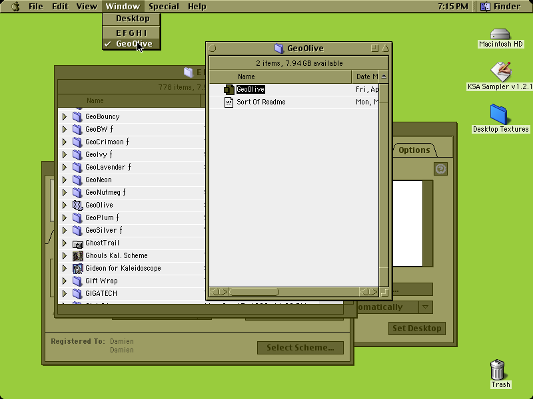Click the open GeoOlive folder icon in list
Viewport: 533px width, 399px height.
pyautogui.click(x=77, y=205)
